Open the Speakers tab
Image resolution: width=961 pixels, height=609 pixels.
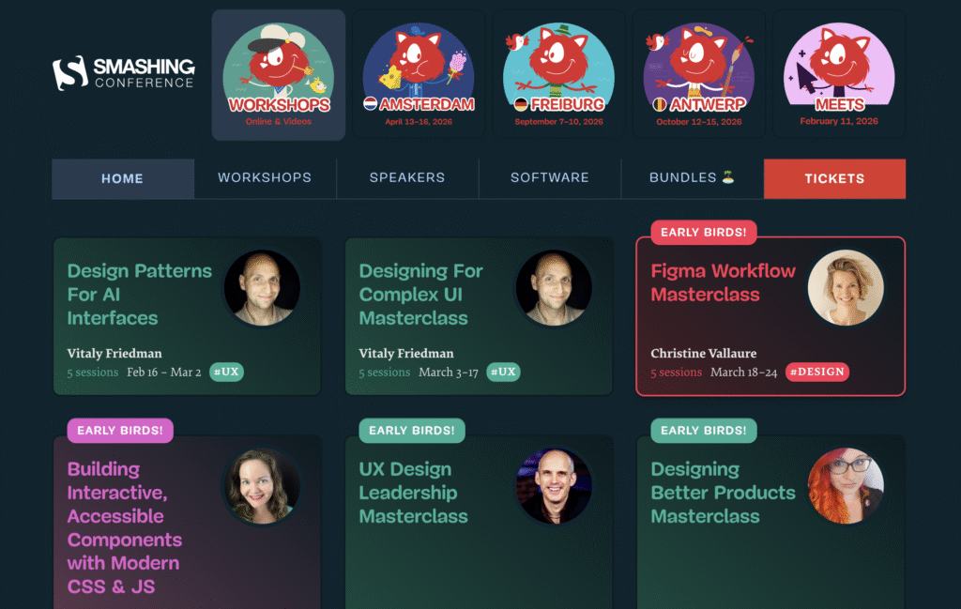[407, 177]
